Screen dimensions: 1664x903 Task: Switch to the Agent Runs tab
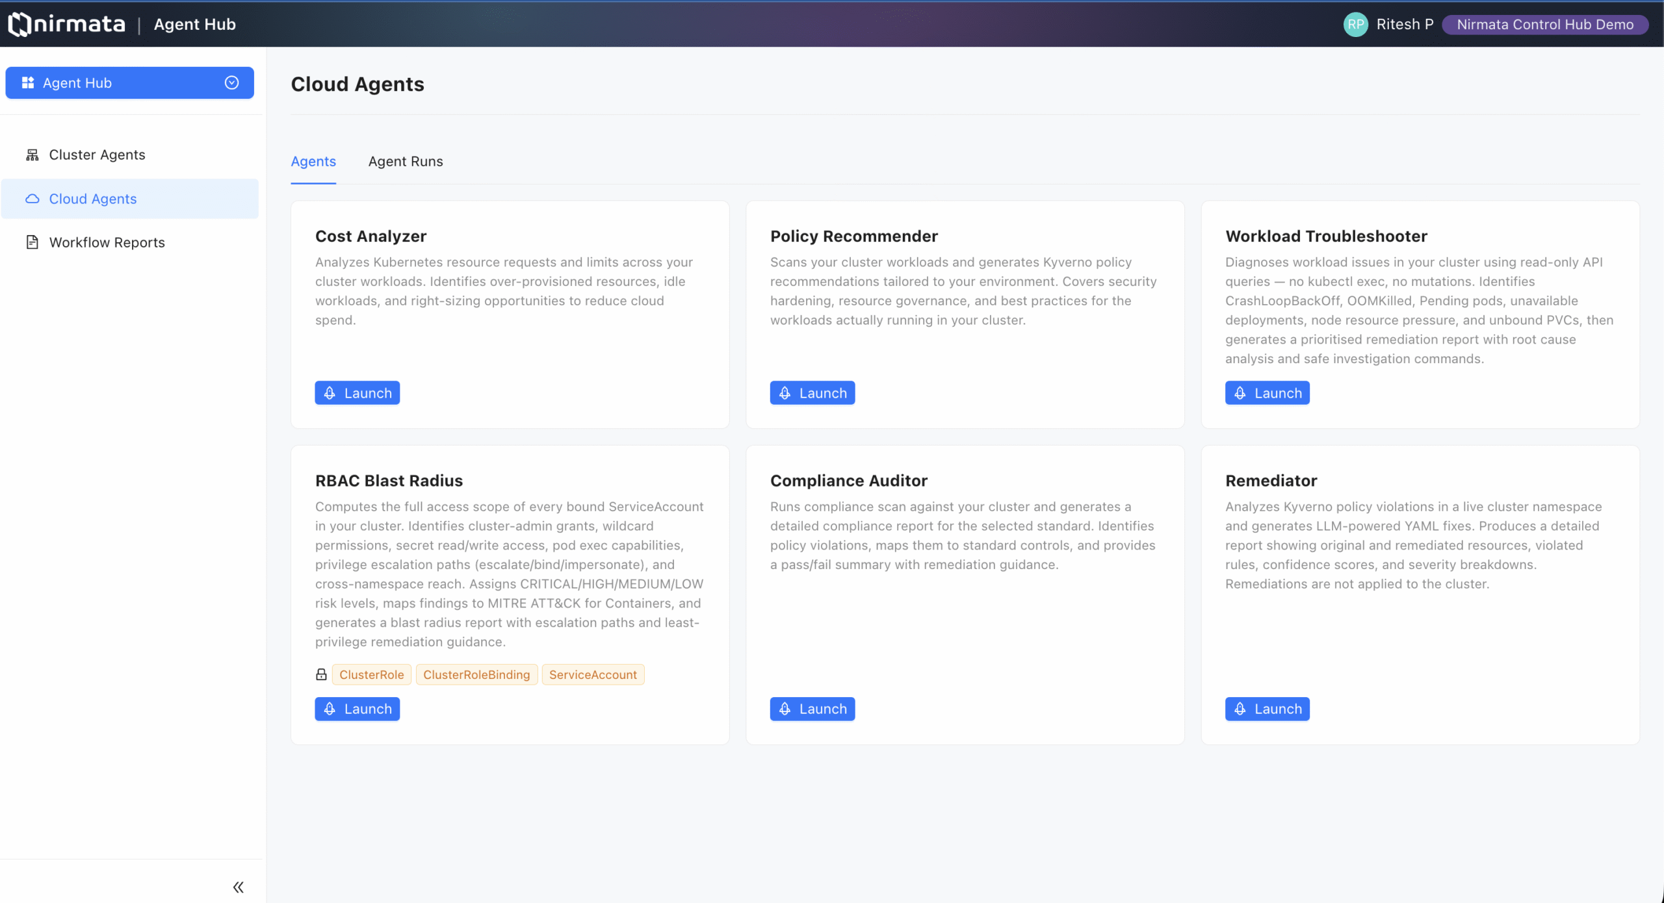406,161
